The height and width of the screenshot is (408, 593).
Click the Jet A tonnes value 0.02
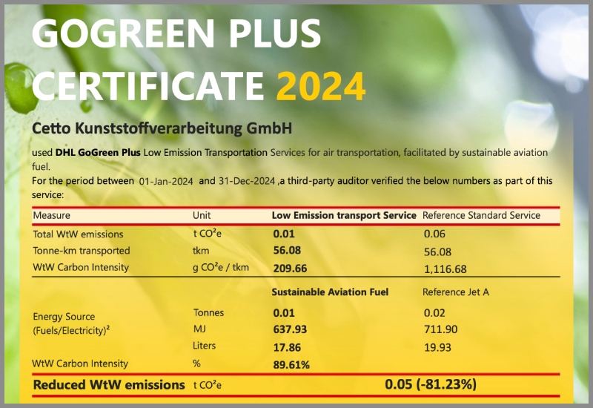tap(434, 313)
